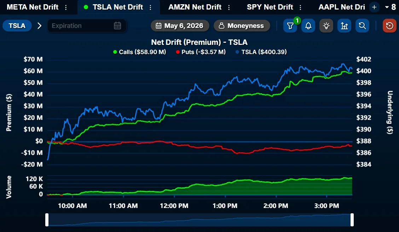Open META Net Drift tab options menu
Image resolution: width=399 pixels, height=232 pixels.
click(66, 7)
